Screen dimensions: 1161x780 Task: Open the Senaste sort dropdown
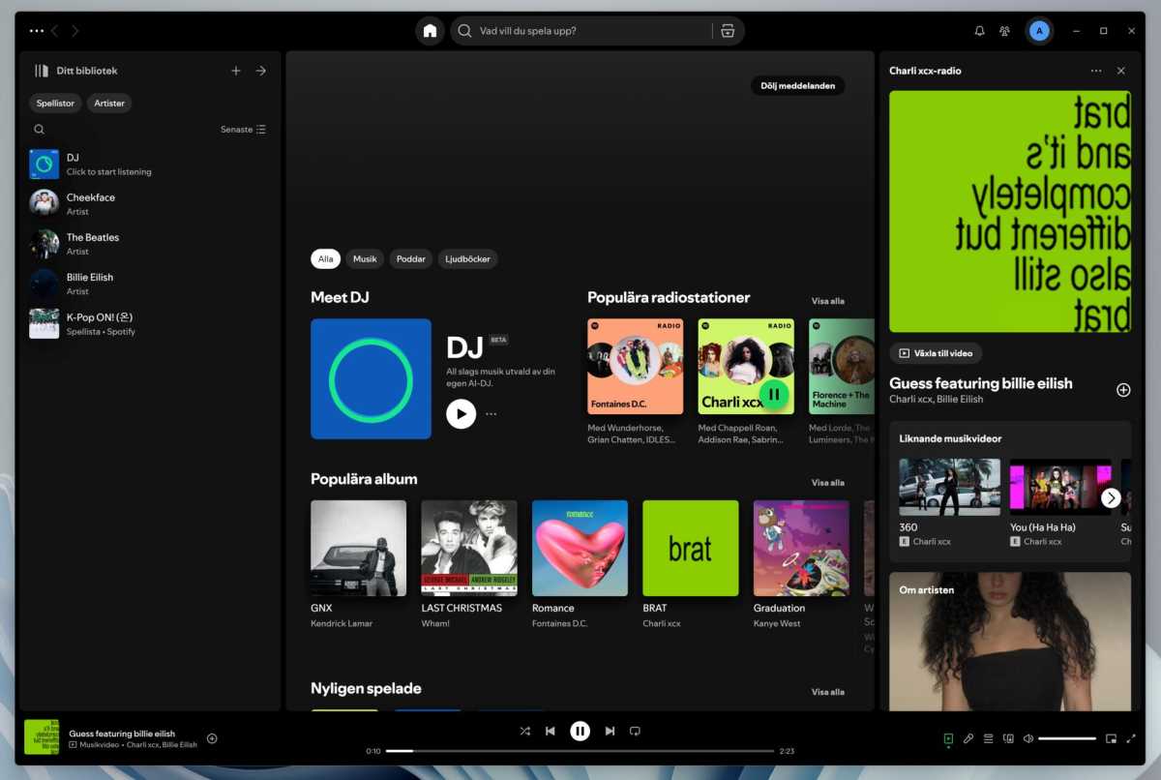(x=241, y=129)
